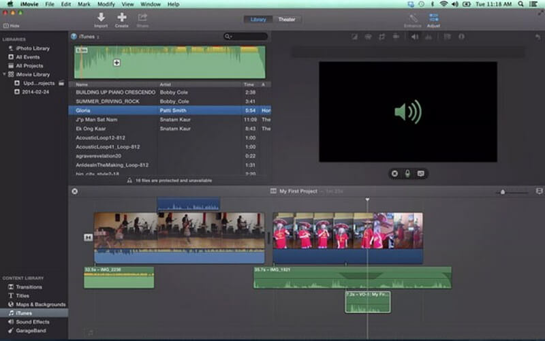Click the color balance icon above viewer
Image resolution: width=545 pixels, height=341 pixels.
[x=354, y=37]
